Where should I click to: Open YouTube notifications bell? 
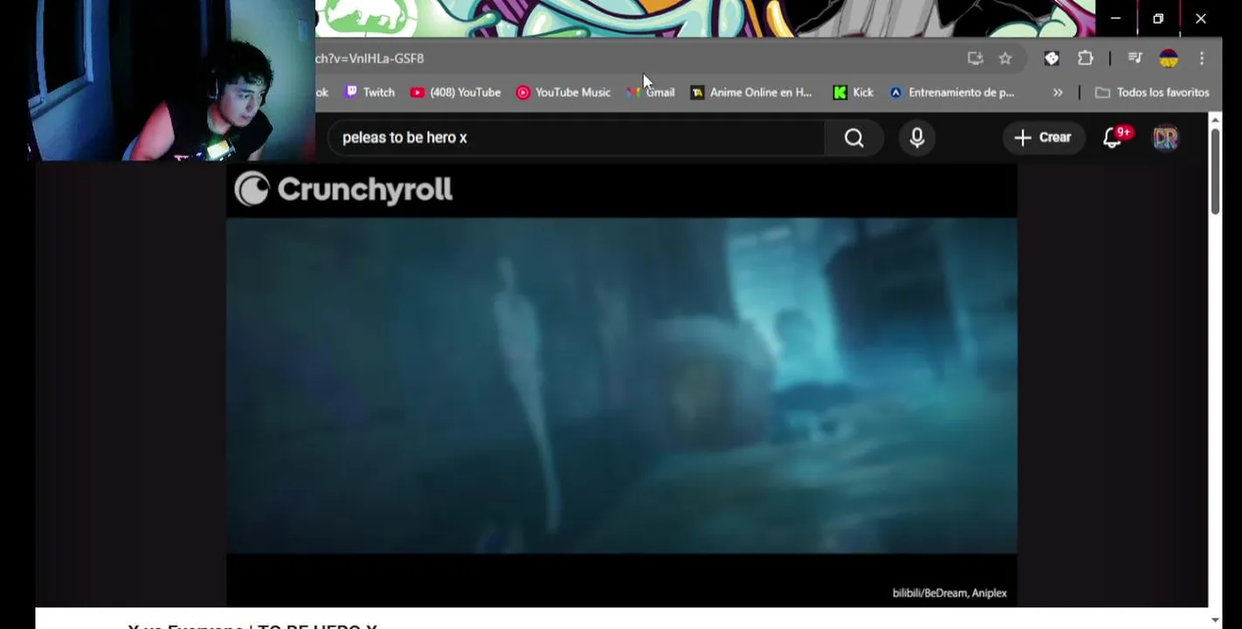[1113, 137]
